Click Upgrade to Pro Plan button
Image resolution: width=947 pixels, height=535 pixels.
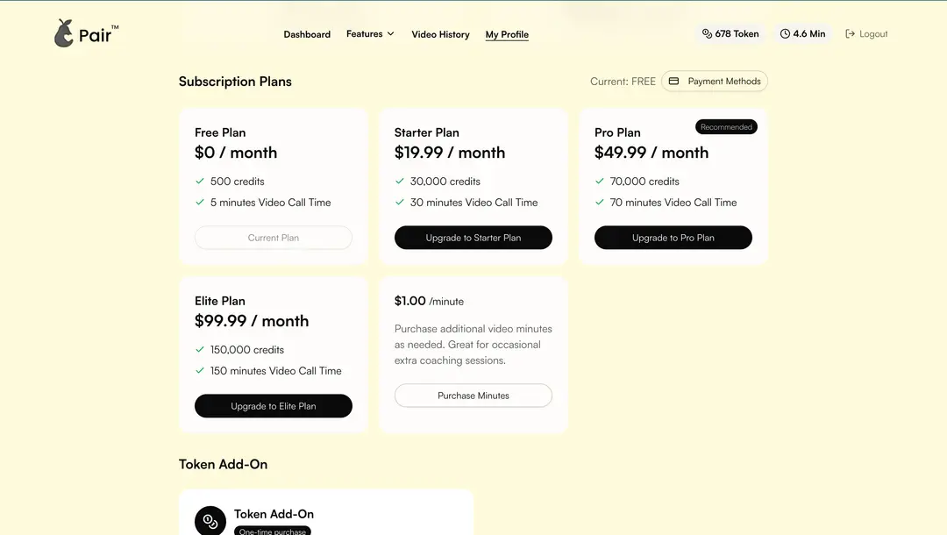coord(673,238)
